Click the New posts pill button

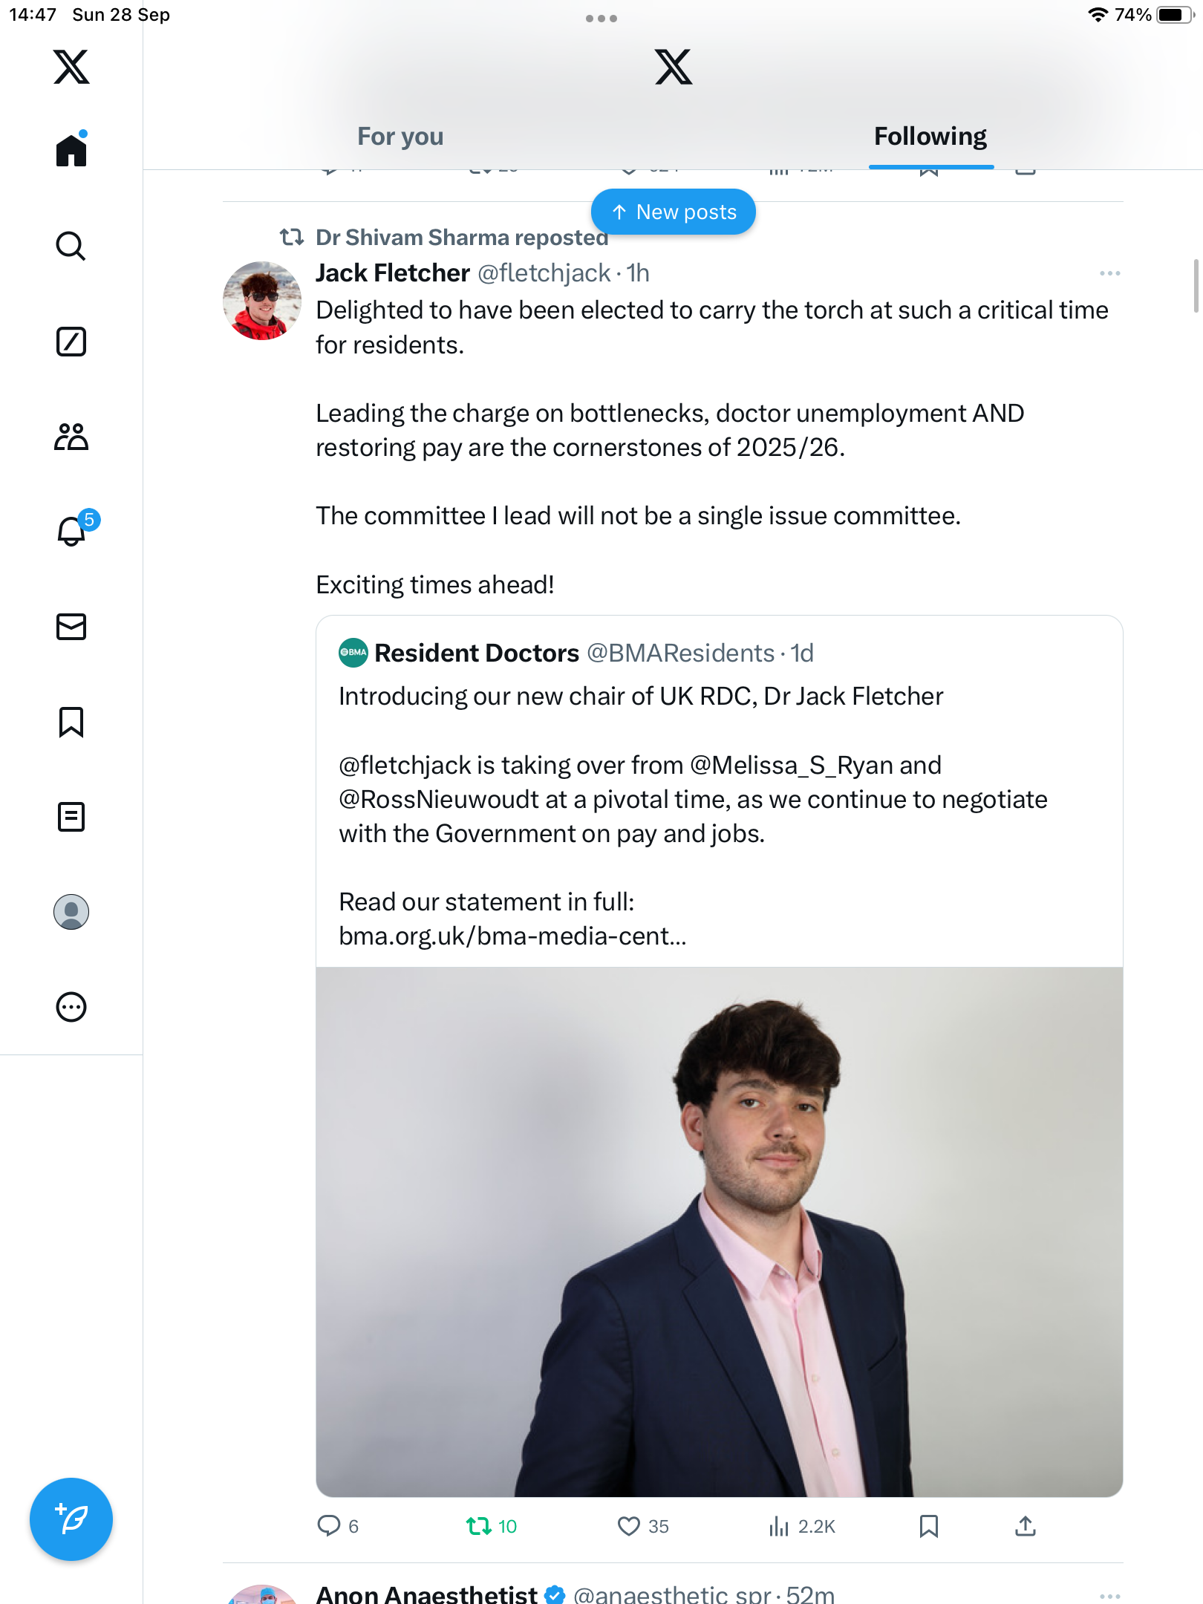[674, 212]
